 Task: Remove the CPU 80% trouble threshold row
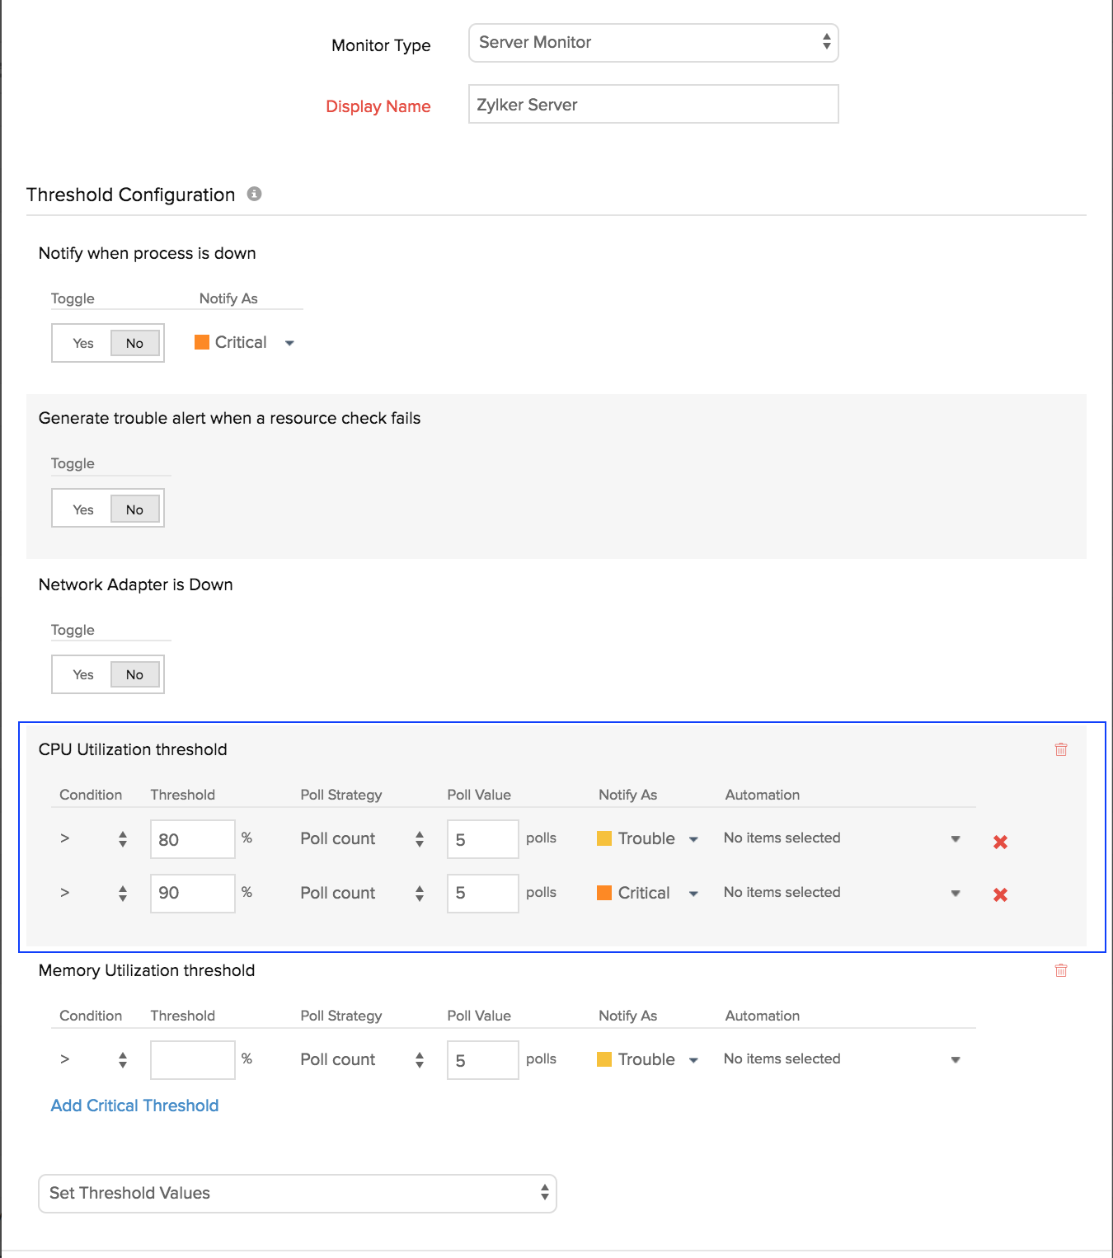point(1000,842)
